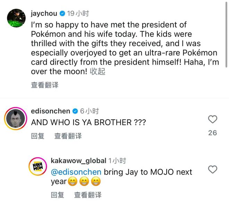Open the jaychou username link
This screenshot has width=229, height=208.
coord(44,14)
